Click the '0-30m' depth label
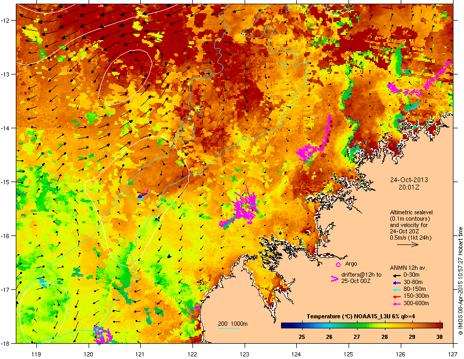 click(411, 275)
